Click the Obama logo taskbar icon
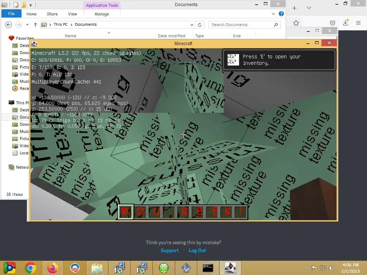 75,268
